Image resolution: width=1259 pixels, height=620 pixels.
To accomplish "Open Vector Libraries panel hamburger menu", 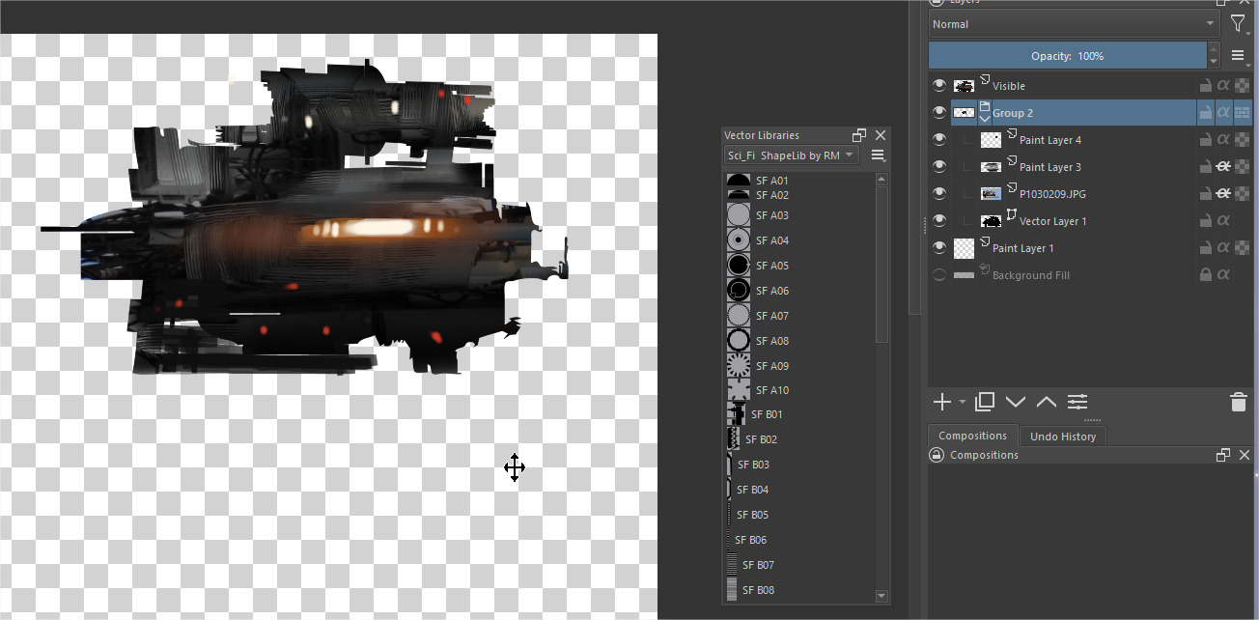I will [x=878, y=155].
